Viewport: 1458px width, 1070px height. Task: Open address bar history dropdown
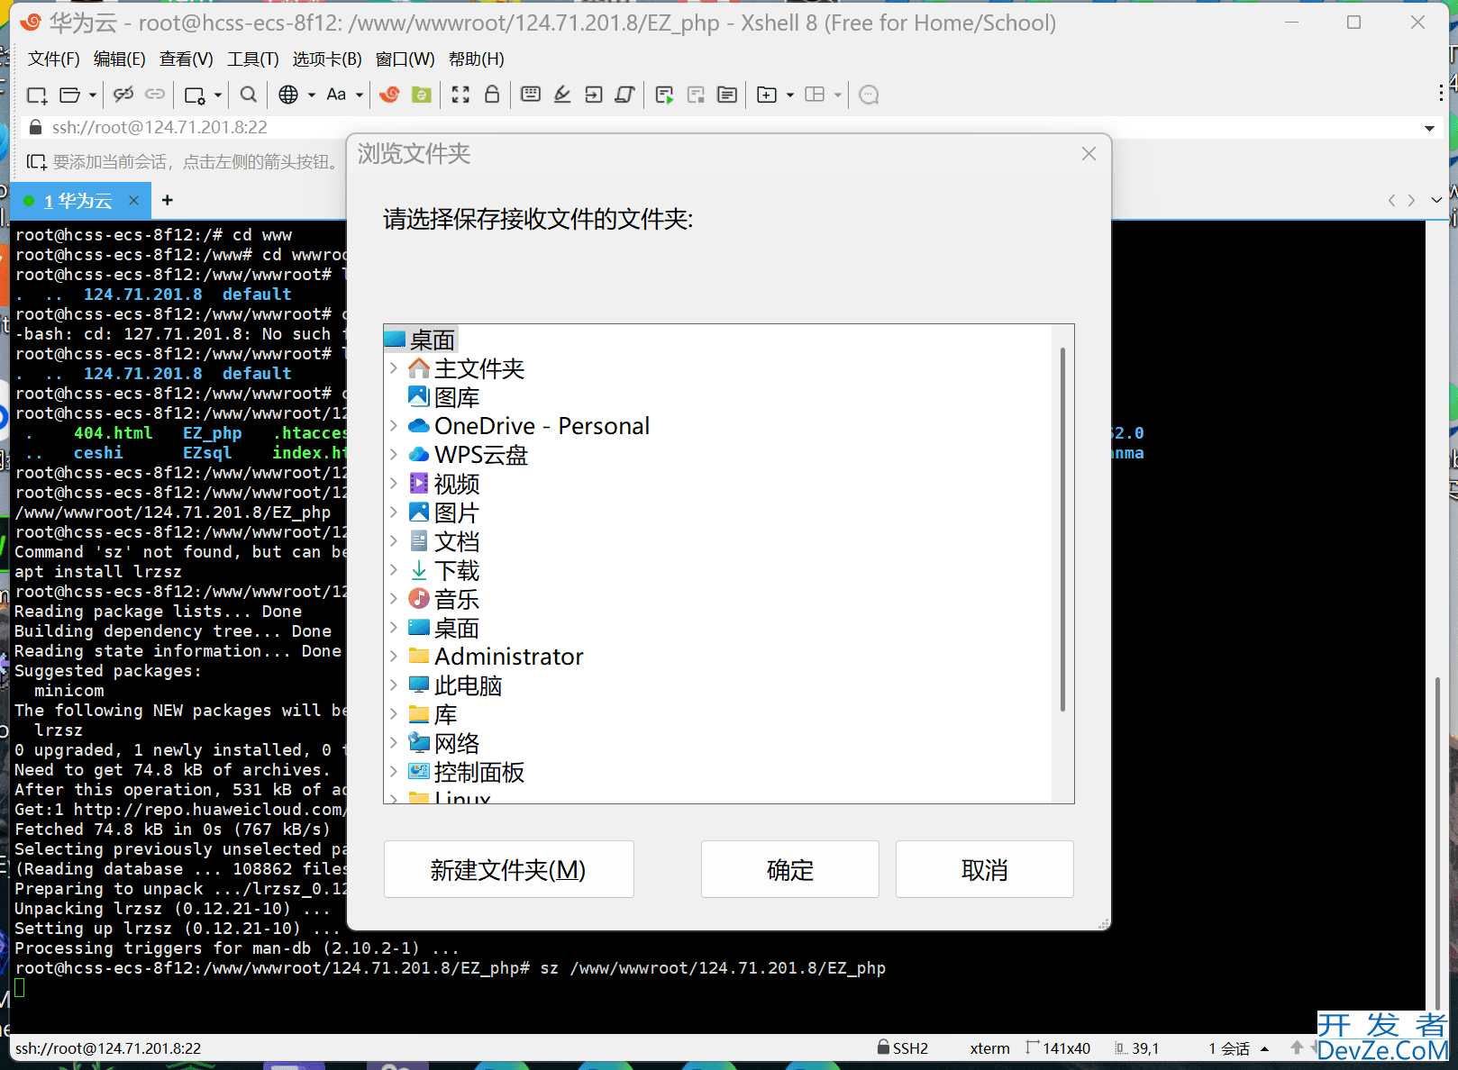[1429, 128]
